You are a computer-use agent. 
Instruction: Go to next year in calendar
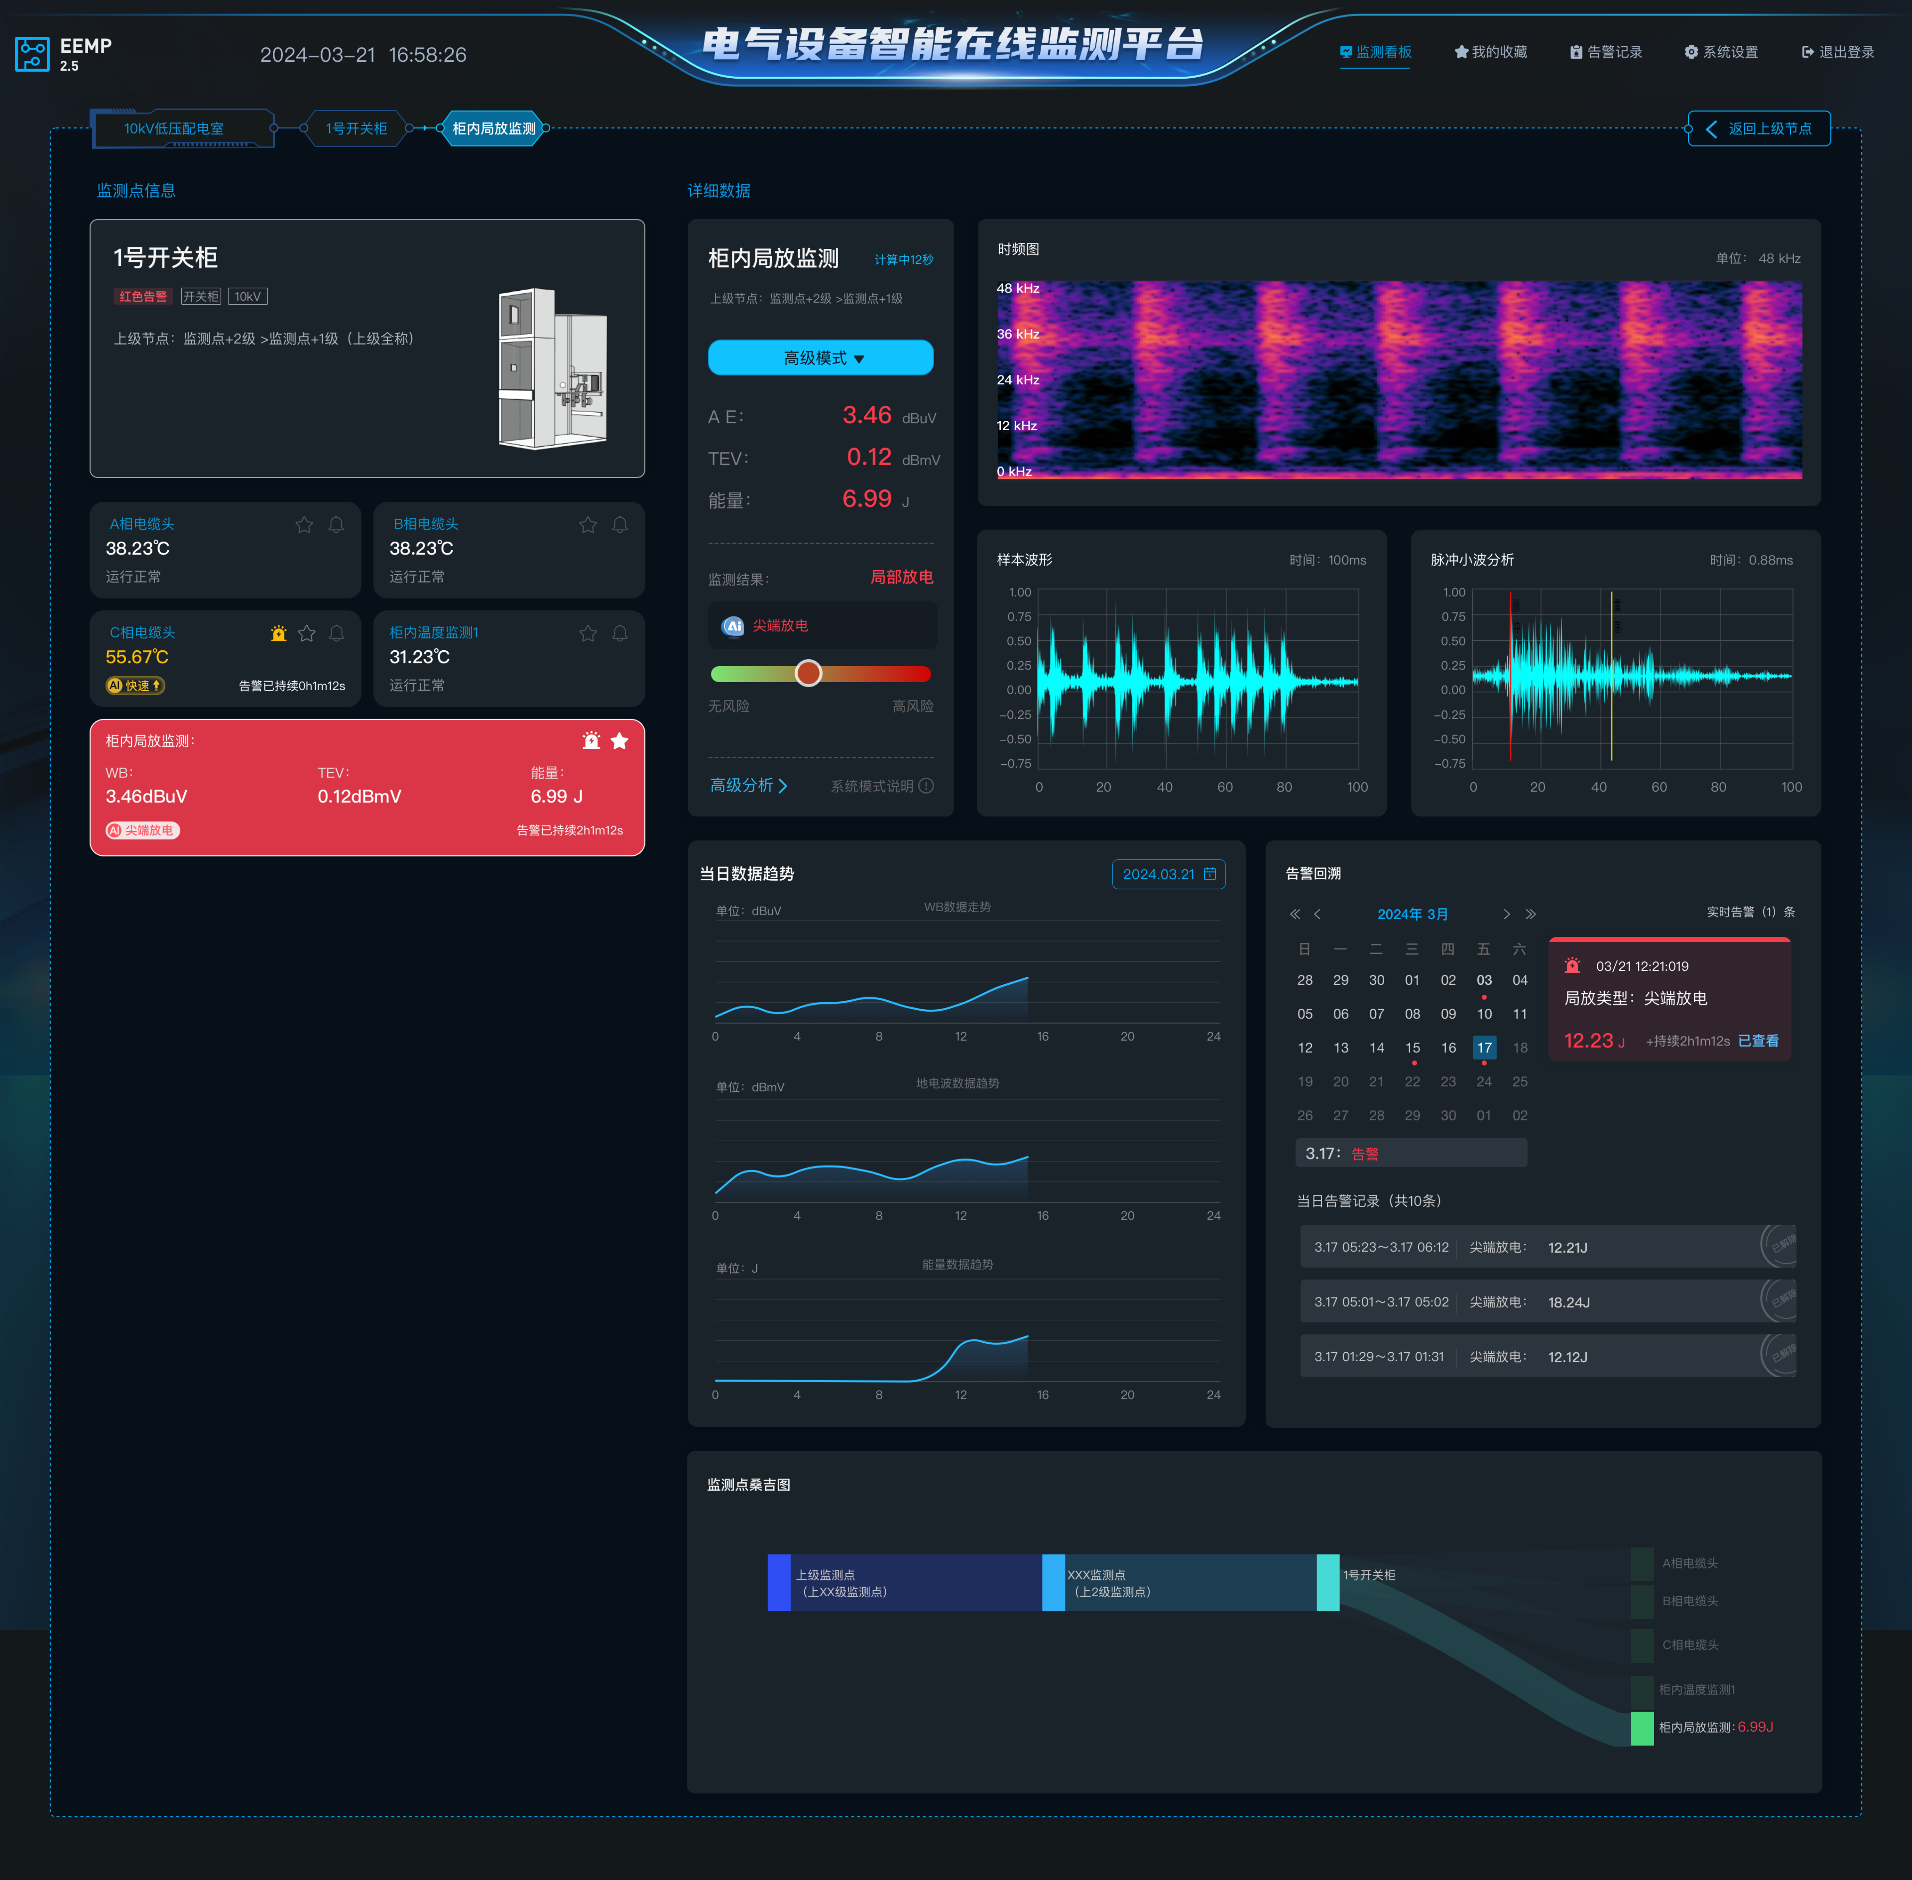pos(1531,914)
